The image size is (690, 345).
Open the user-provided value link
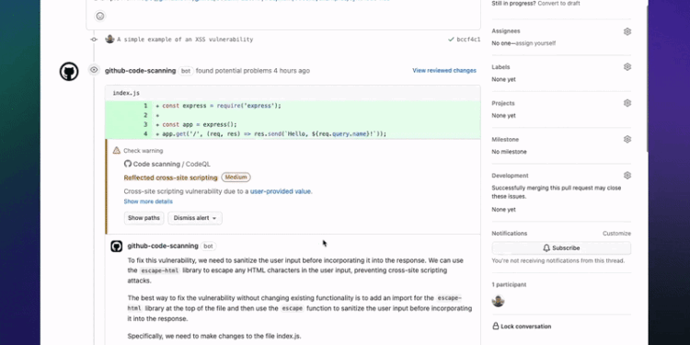(x=281, y=191)
